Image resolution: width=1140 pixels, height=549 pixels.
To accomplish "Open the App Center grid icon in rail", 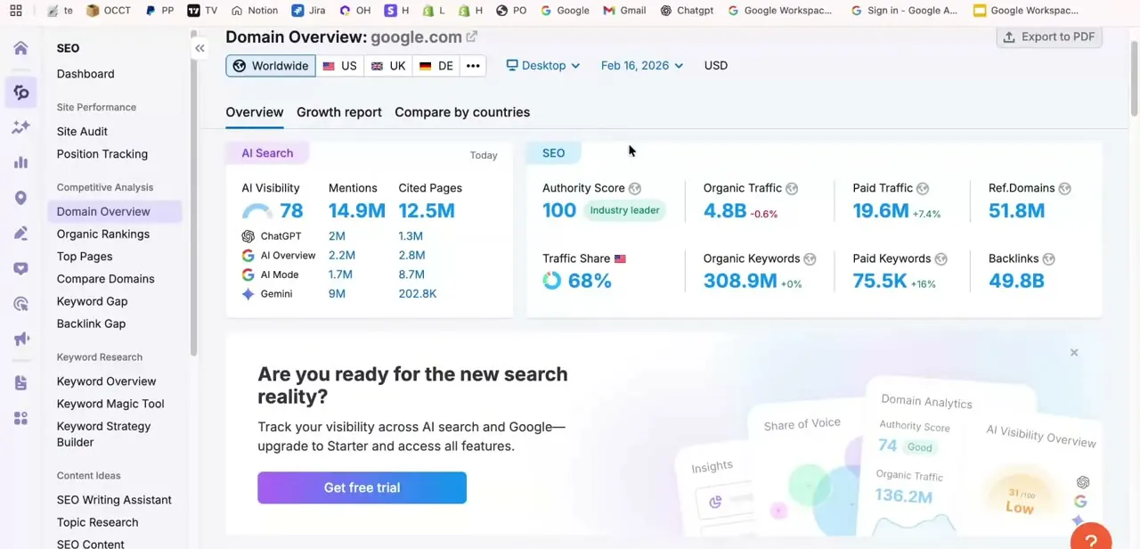I will pyautogui.click(x=20, y=418).
